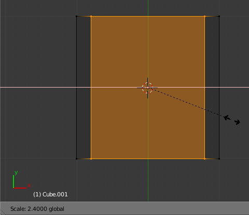249x215 pixels.
Task: Click the Scale: 2.4000 global status text
Action: pyautogui.click(x=37, y=209)
